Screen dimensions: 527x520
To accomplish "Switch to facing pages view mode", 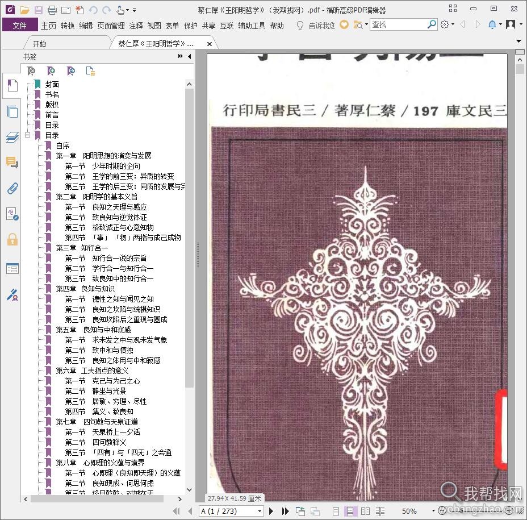I will tap(365, 511).
